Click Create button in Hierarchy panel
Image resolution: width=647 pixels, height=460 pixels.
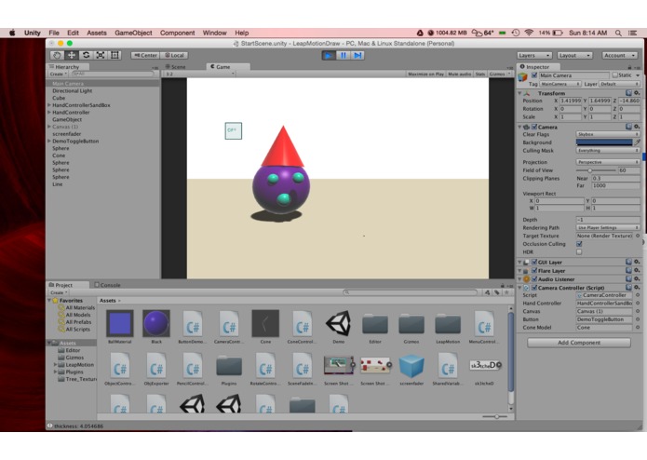point(58,74)
